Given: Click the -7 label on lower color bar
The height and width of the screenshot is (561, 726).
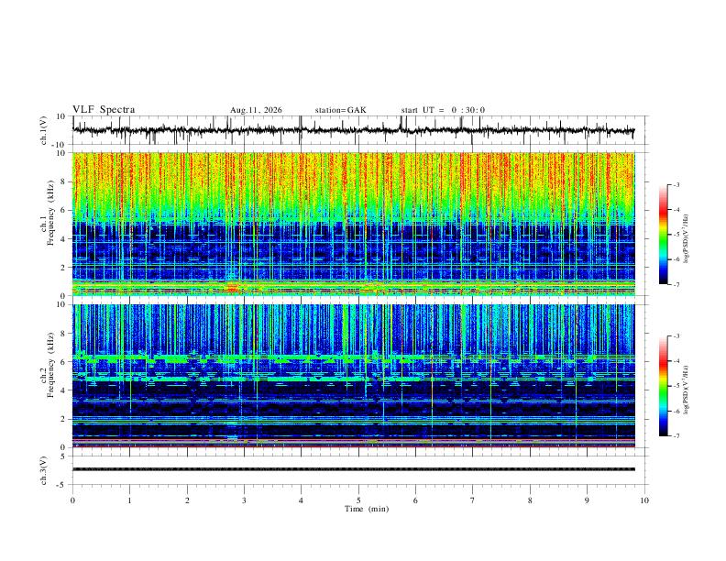Looking at the screenshot, I should point(676,436).
